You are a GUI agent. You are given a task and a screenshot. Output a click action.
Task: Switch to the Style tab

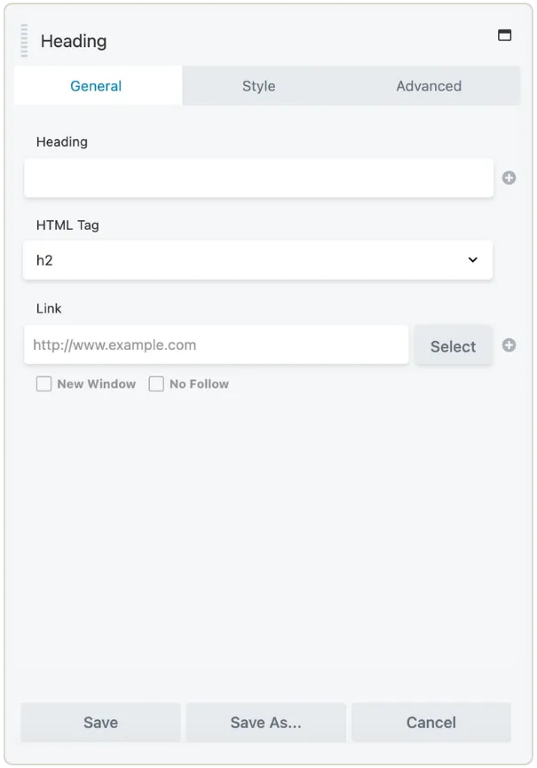tap(258, 86)
